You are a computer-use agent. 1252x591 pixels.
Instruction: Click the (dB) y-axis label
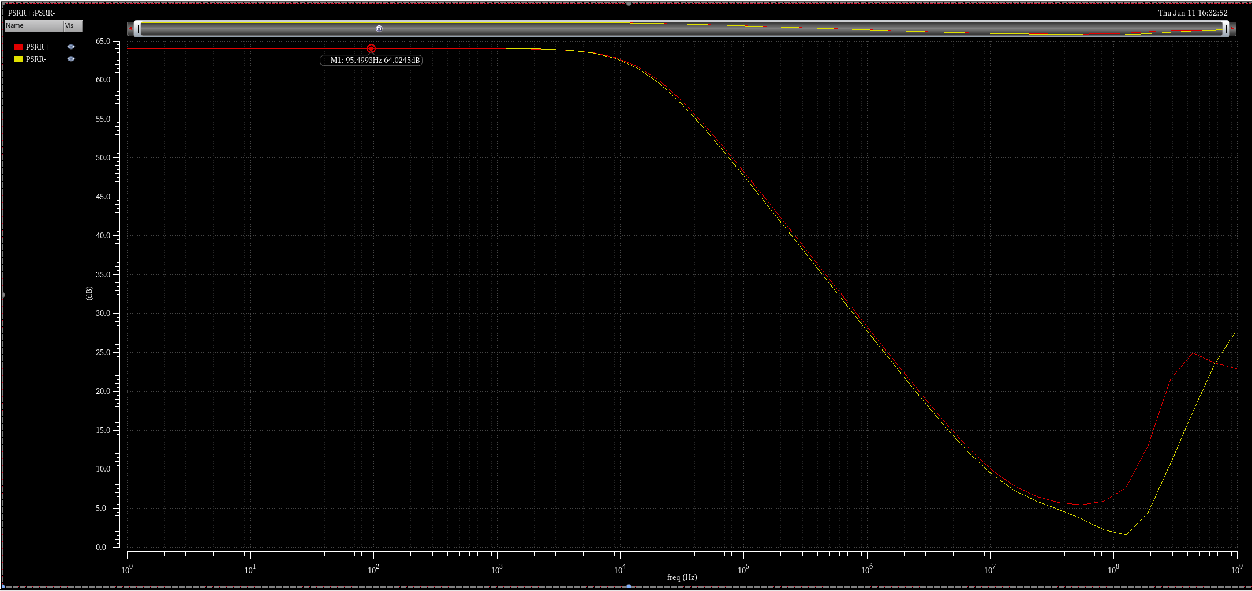89,293
